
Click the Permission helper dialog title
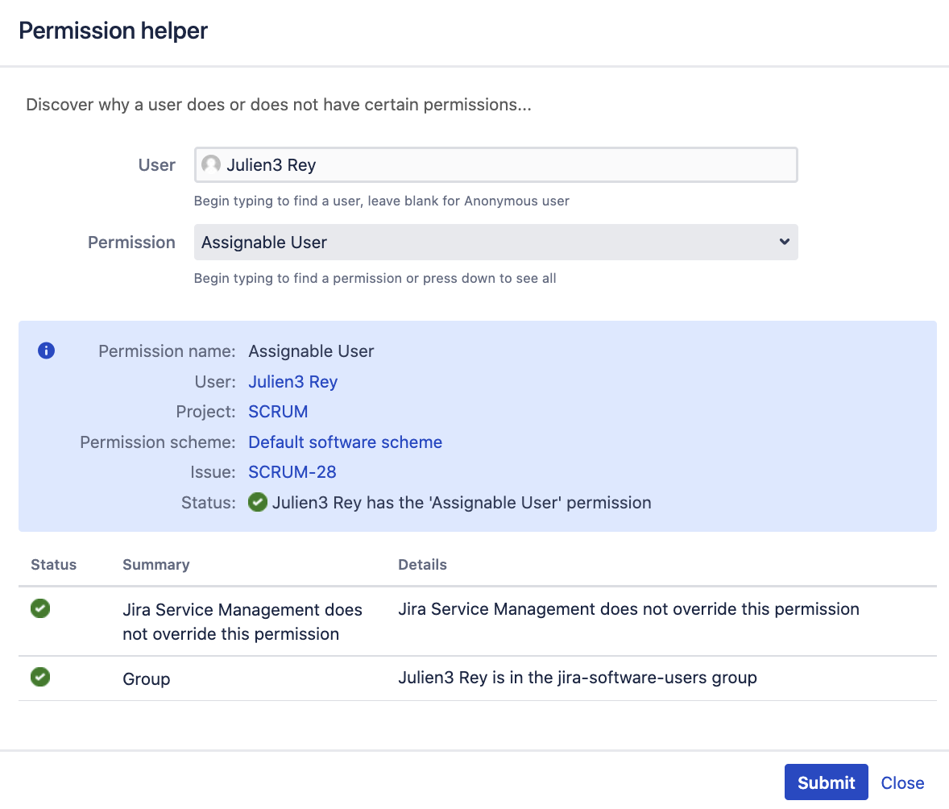pos(113,31)
